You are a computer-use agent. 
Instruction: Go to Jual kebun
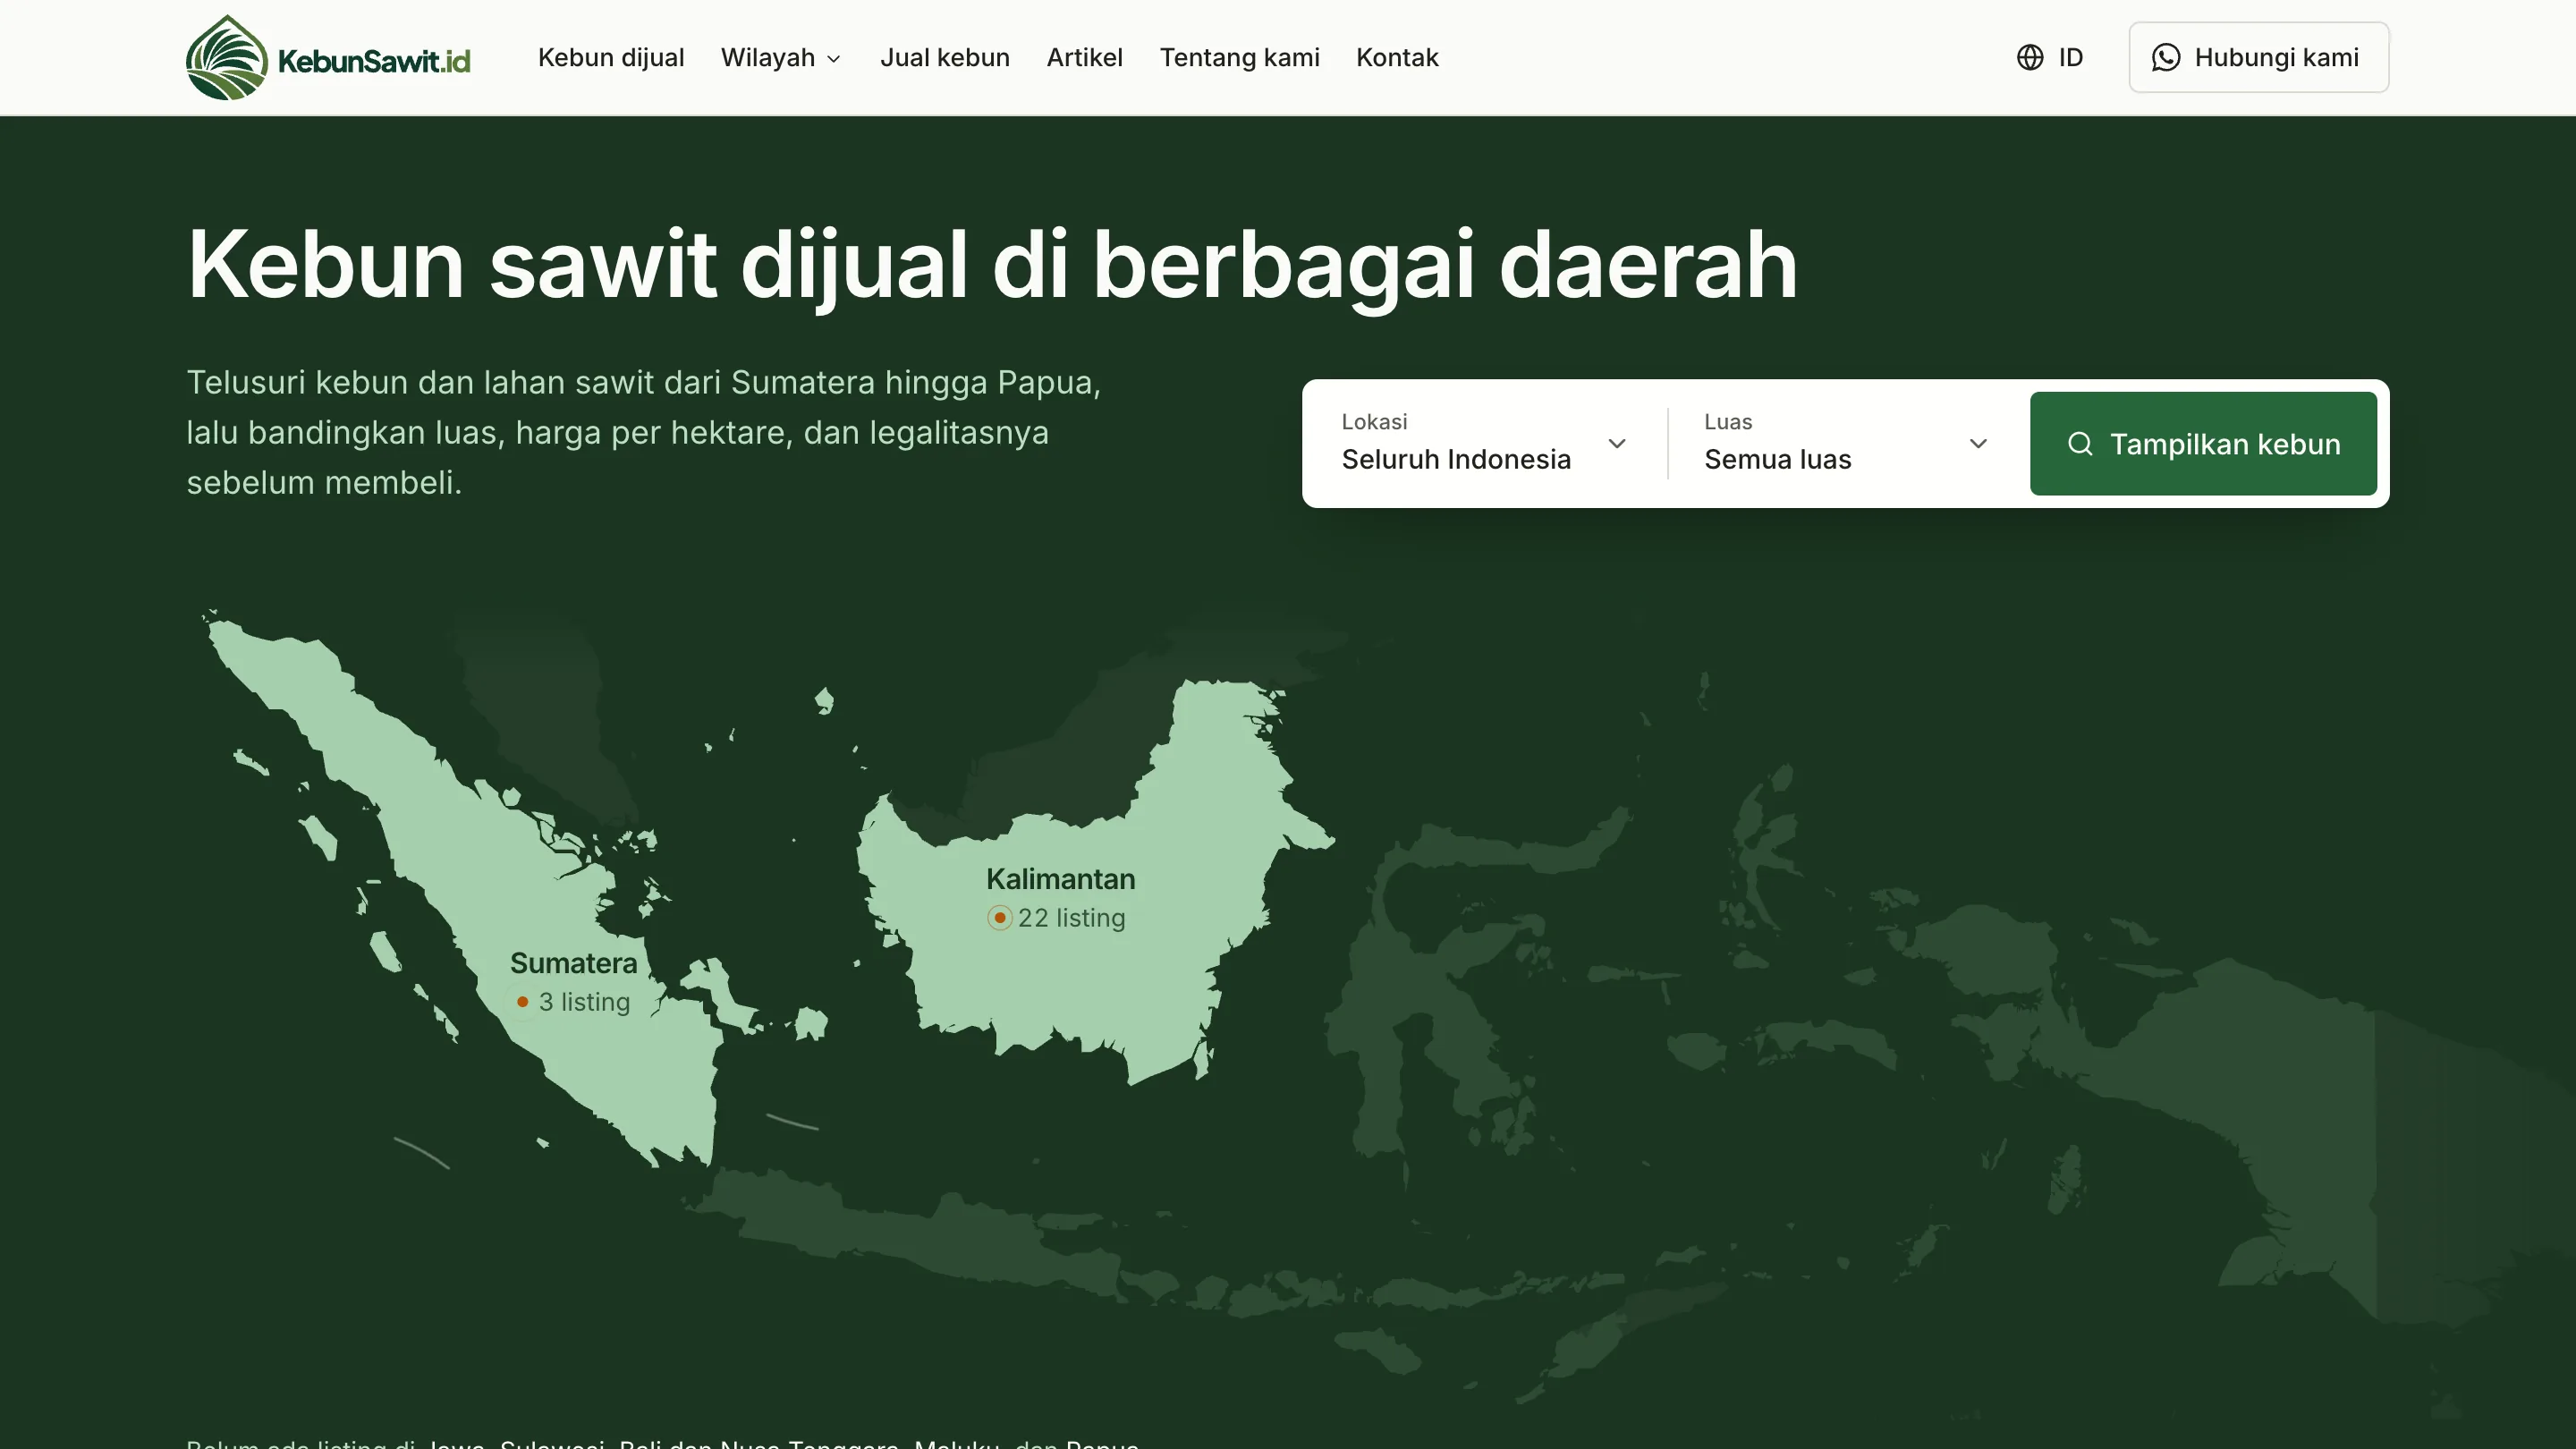click(945, 58)
